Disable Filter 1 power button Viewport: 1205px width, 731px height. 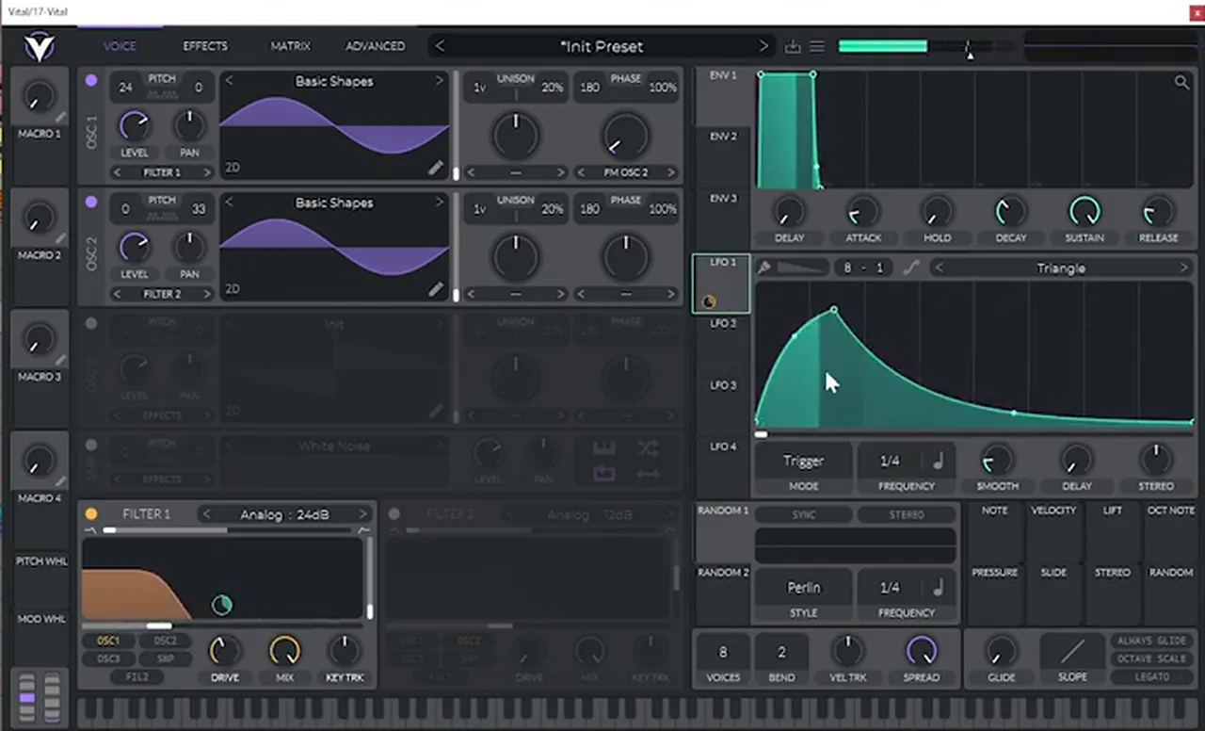[x=91, y=514]
